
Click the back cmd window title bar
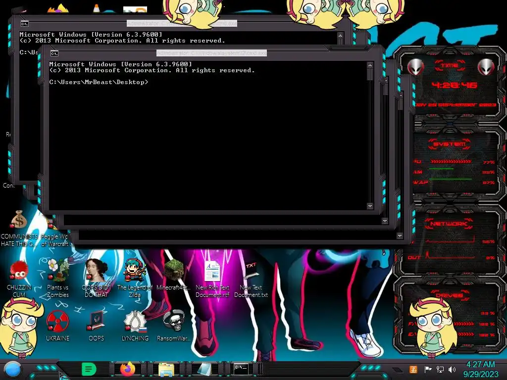(x=182, y=23)
